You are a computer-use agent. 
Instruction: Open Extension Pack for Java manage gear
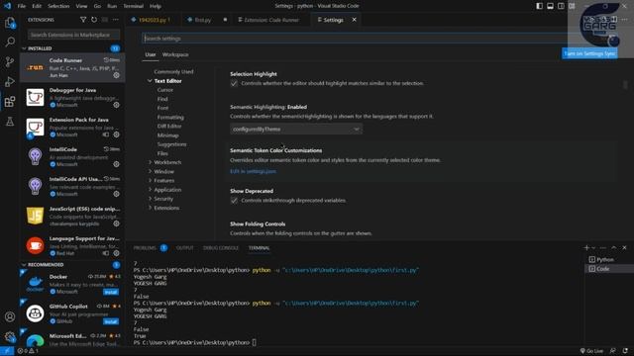[117, 134]
